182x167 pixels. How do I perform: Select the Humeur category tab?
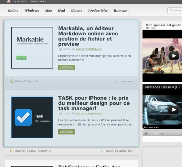120,11
